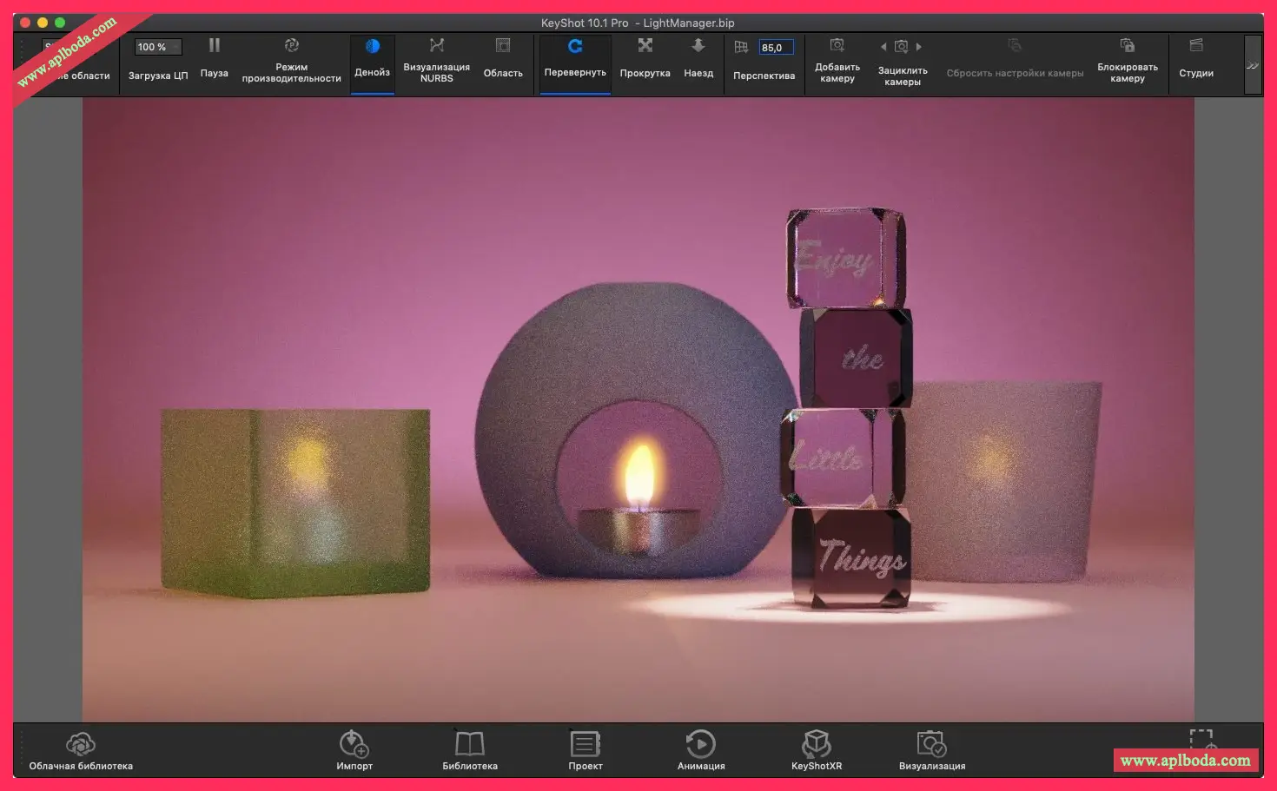1277x791 pixels.
Task: Expand the toolbar overflow chevron
Action: 1252,65
